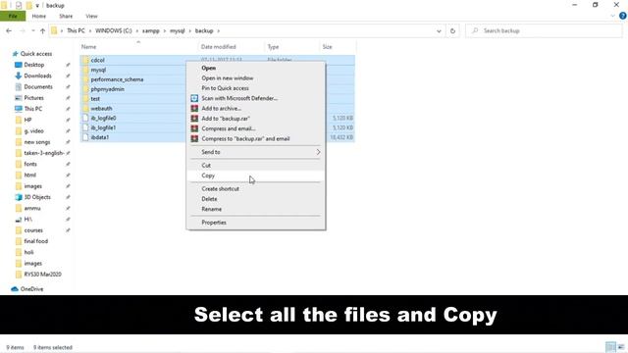Switch to large icons view in status bar
Image resolution: width=628 pixels, height=353 pixels.
coord(621,347)
